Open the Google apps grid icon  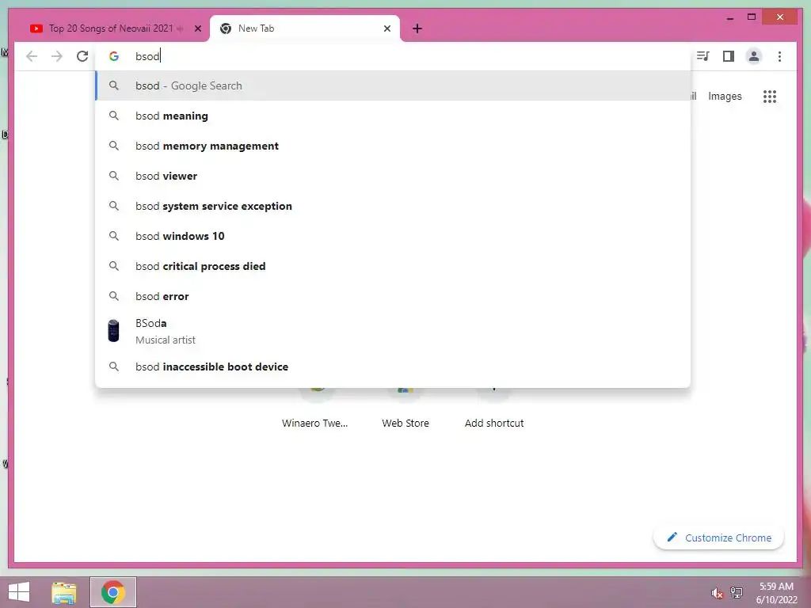coord(770,96)
